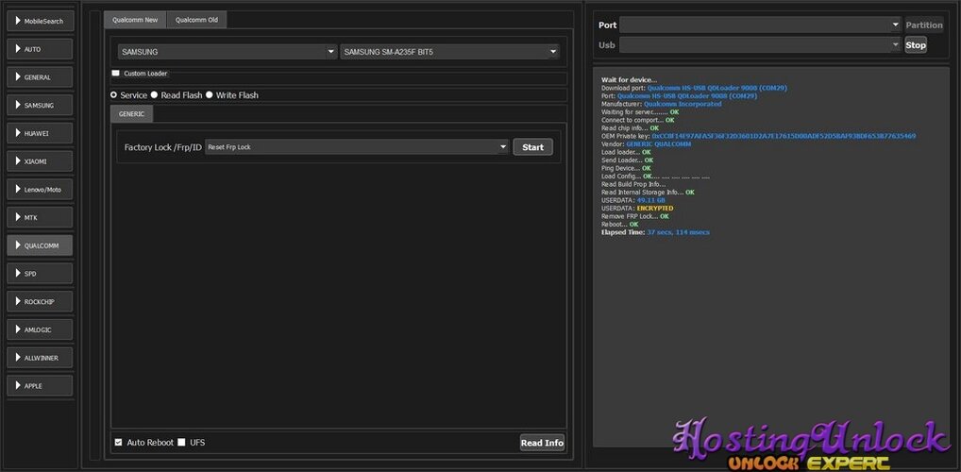Select the QUALCOMM sidebar section
This screenshot has width=961, height=472.
40,245
